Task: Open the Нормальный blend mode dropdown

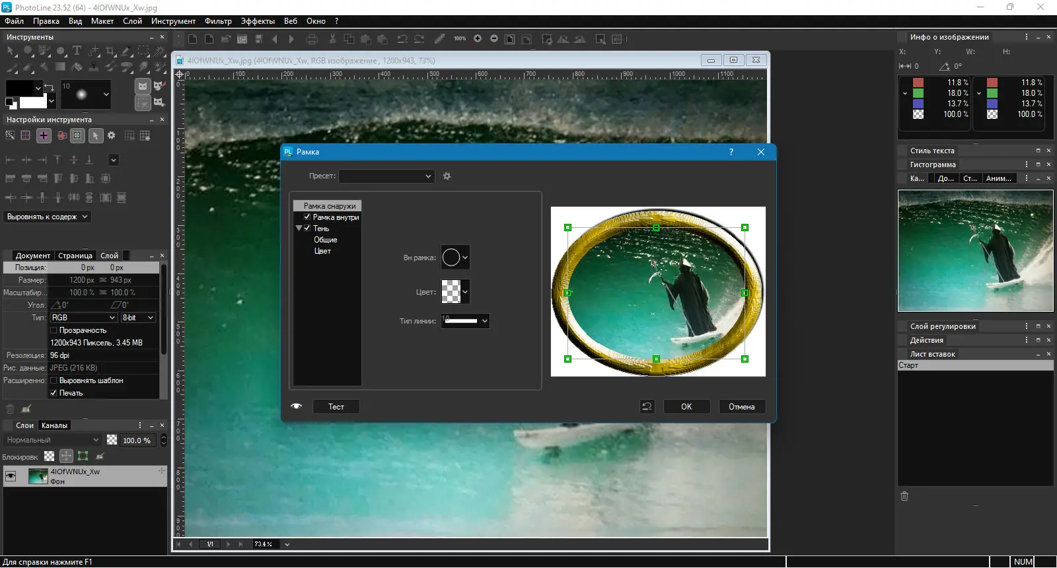Action: pyautogui.click(x=52, y=440)
